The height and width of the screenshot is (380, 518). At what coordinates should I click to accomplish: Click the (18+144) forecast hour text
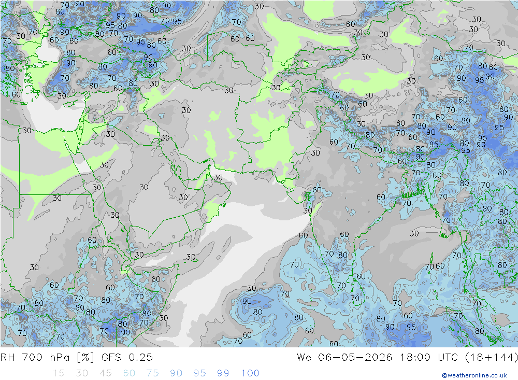pyautogui.click(x=491, y=357)
